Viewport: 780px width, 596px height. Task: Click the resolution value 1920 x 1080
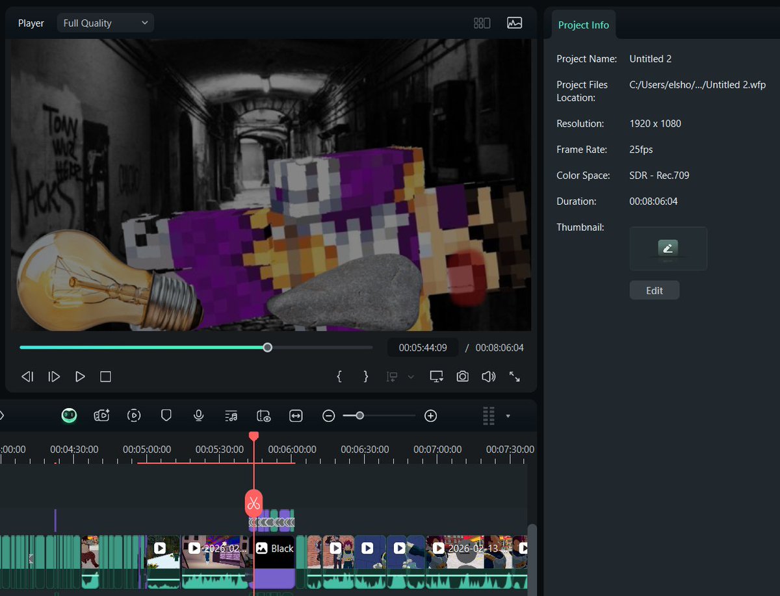click(655, 123)
